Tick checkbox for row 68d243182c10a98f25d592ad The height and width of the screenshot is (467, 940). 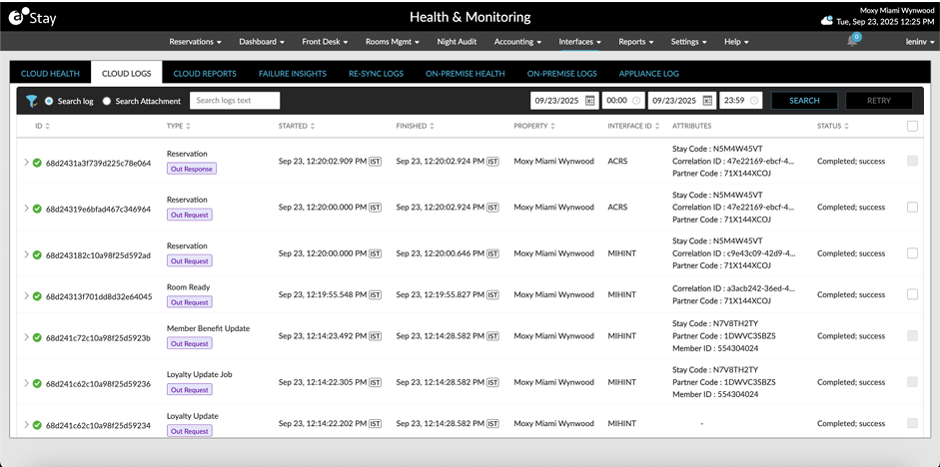[x=912, y=253]
